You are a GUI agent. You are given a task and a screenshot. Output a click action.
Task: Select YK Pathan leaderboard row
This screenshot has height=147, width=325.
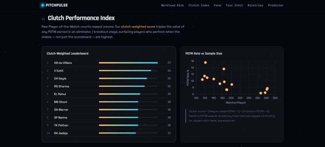(108, 125)
